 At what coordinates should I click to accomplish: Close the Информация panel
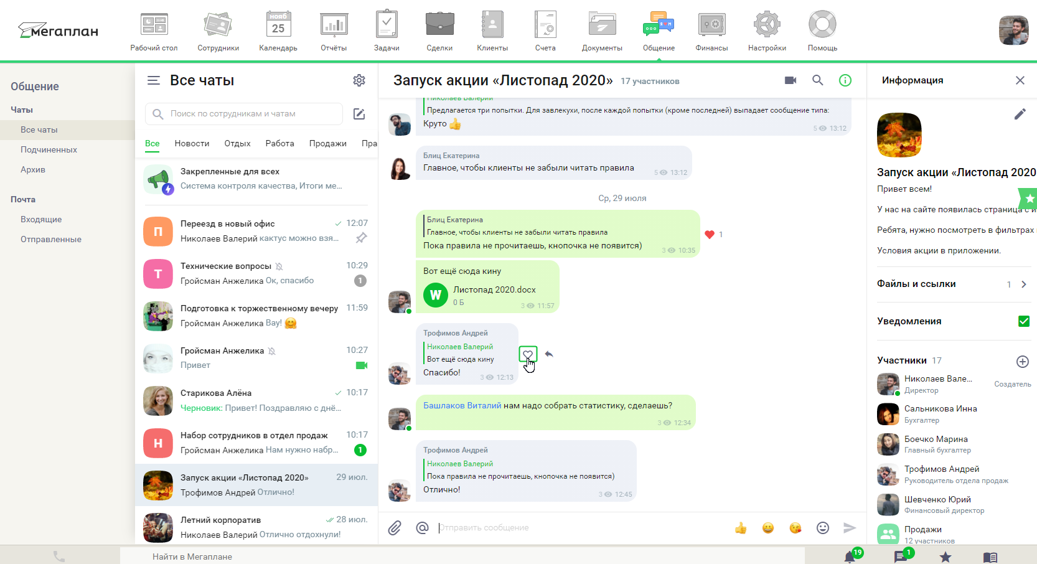[1020, 80]
